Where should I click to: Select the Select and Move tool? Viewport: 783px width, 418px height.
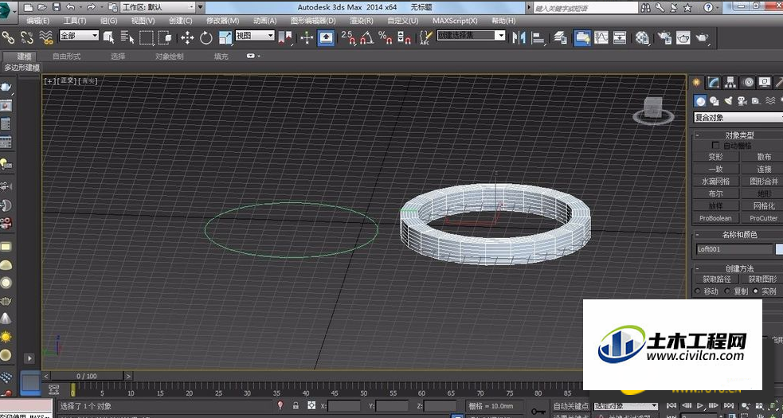[x=187, y=37]
